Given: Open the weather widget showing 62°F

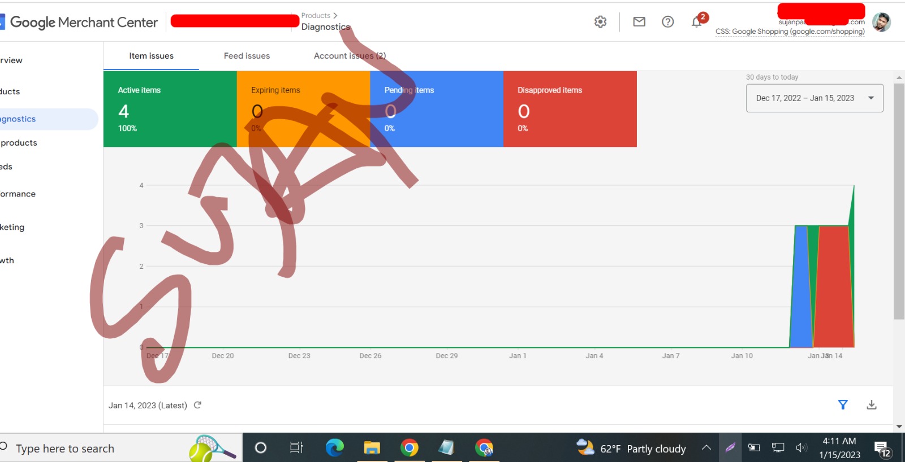Looking at the screenshot, I should (x=631, y=448).
